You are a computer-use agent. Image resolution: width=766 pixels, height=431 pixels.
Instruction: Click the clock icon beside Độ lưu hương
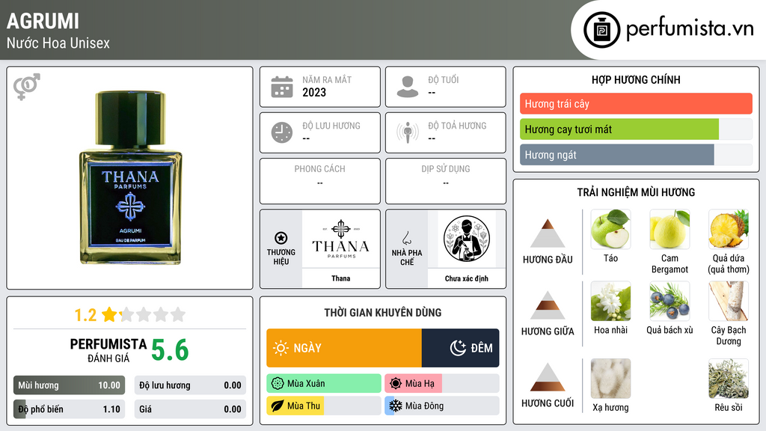(x=282, y=132)
